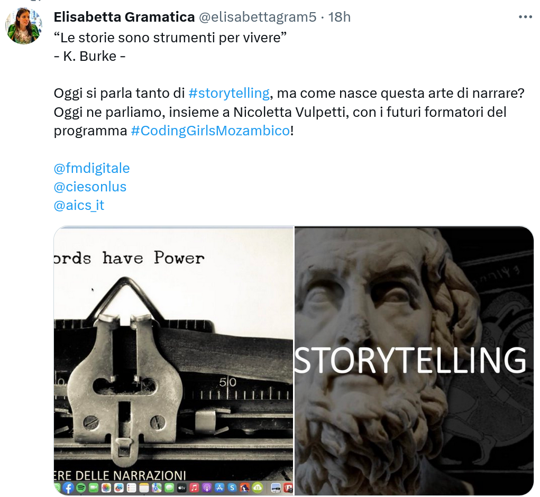540x497 pixels.
Task: Open the 18h tweet timestamp
Action: [x=339, y=17]
